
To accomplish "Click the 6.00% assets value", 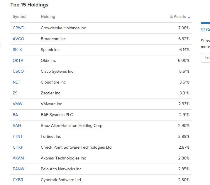I will [184, 60].
